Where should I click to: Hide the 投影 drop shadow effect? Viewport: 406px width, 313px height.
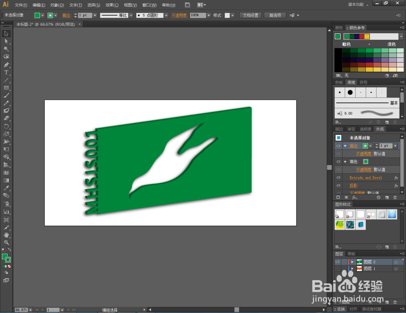pos(338,186)
